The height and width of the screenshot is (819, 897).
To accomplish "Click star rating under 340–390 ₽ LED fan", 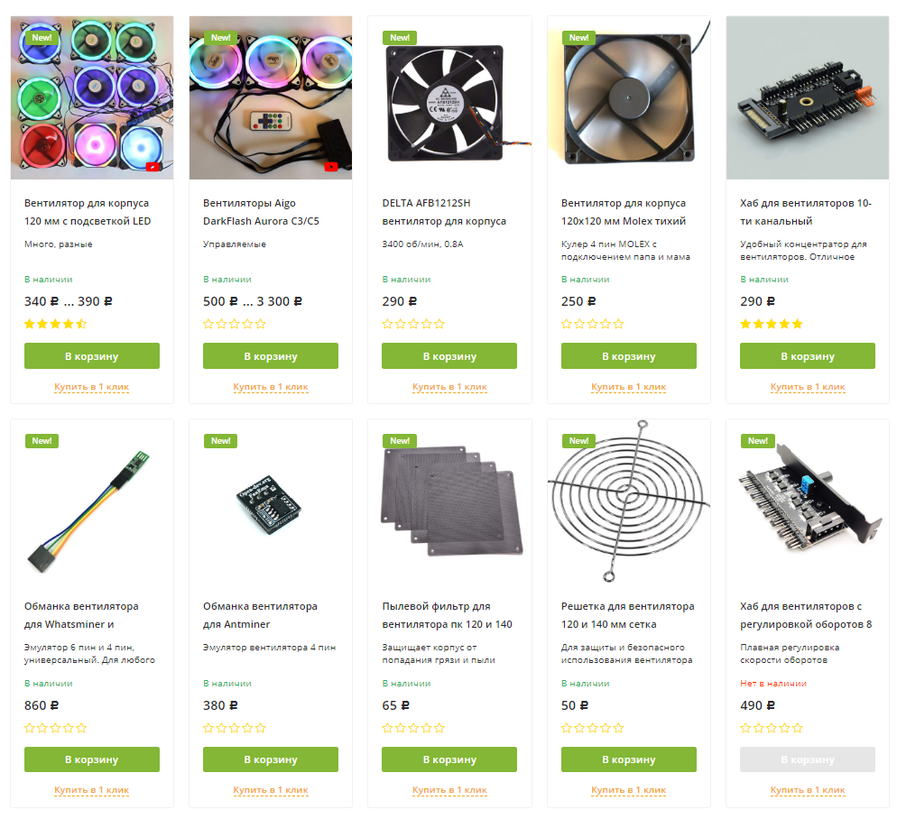I will tap(55, 325).
